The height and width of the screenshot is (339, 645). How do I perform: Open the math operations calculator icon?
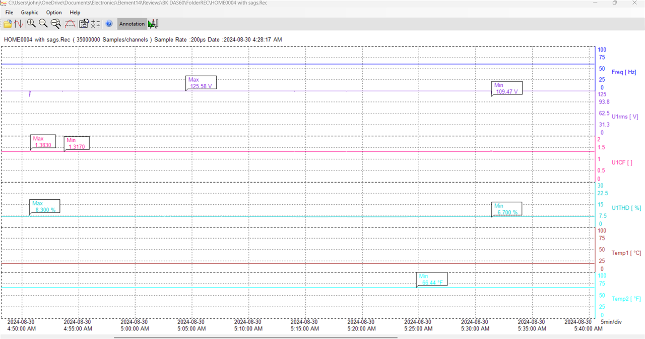coord(95,24)
